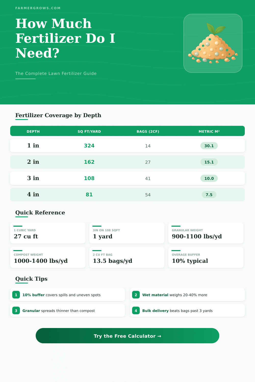The width and height of the screenshot is (255, 382).
Task: Select the numbered badge for tip 4
Action: tap(136, 310)
